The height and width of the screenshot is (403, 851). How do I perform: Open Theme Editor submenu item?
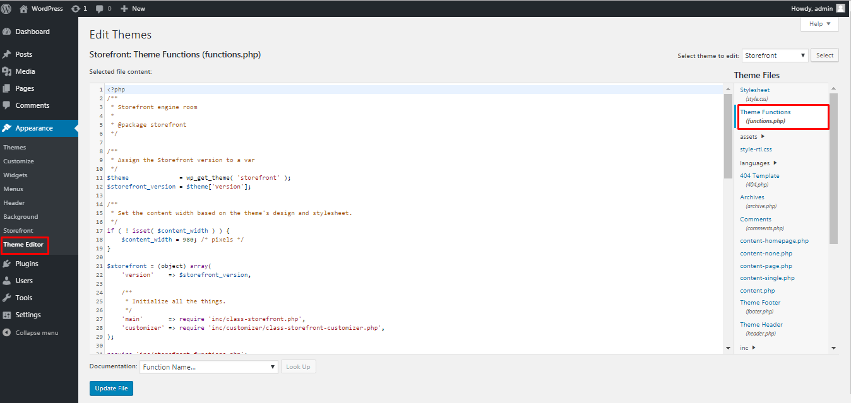[x=23, y=245]
